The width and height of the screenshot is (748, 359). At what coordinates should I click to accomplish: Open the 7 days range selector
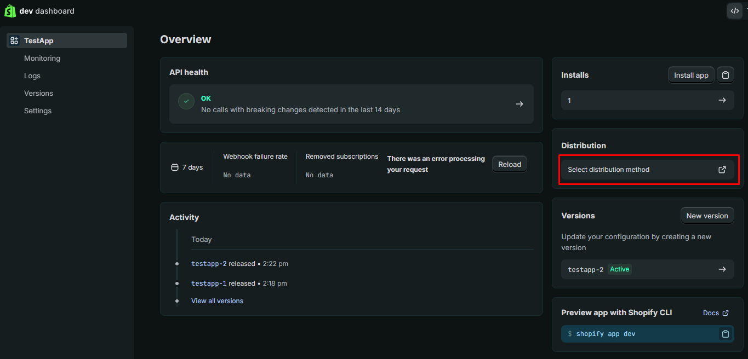click(x=187, y=167)
